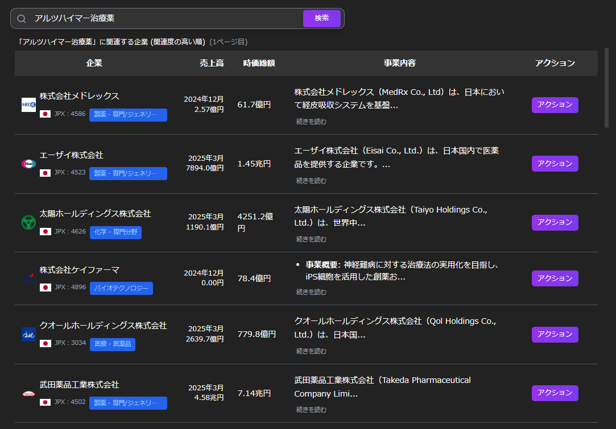Open company name エーザイ株式会社

[72, 156]
